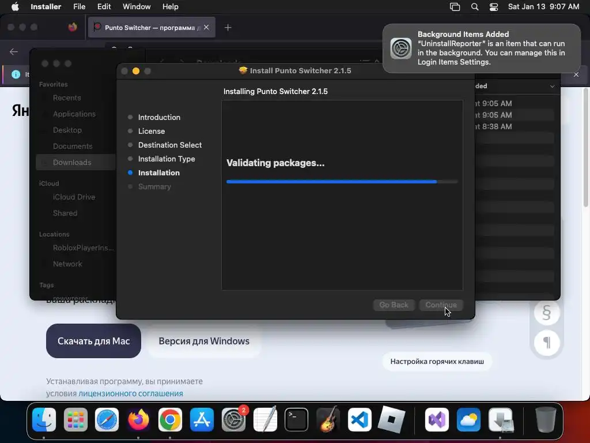Click the installer package icon in the title bar

[243, 70]
